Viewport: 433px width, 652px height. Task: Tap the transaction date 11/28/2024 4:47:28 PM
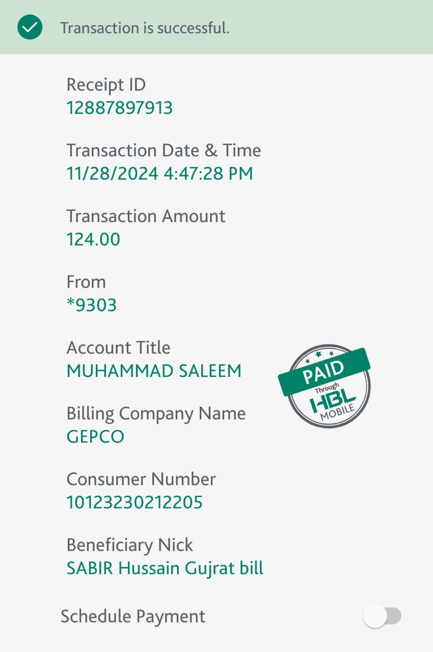tap(159, 174)
